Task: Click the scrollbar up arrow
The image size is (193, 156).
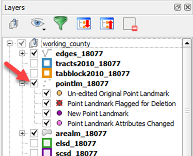Action: [187, 43]
